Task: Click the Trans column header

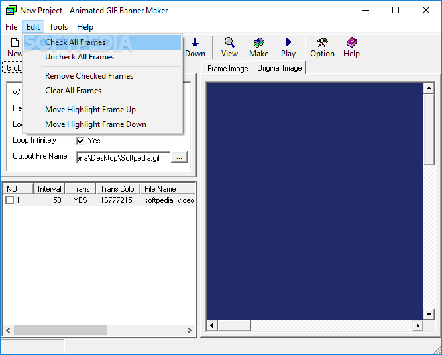Action: tap(80, 189)
